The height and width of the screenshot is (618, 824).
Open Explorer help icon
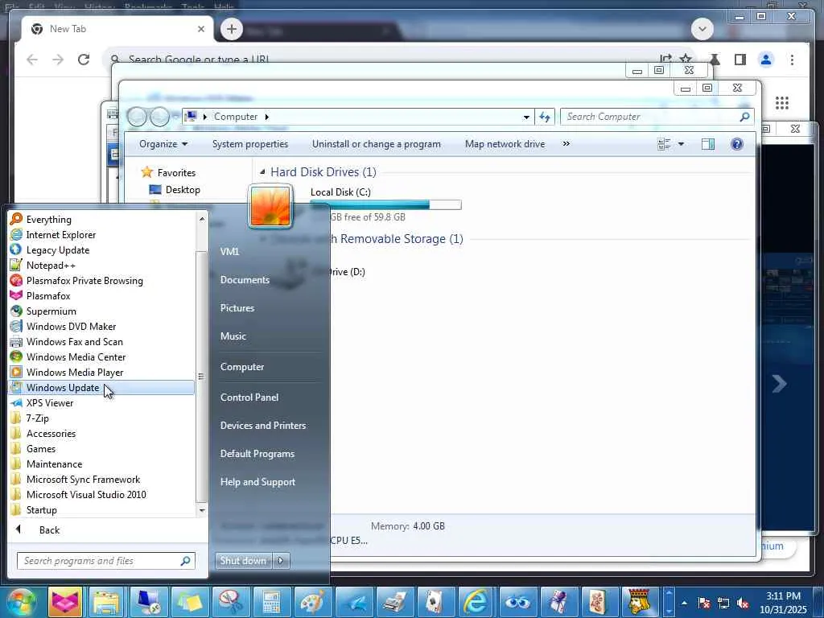coord(737,144)
